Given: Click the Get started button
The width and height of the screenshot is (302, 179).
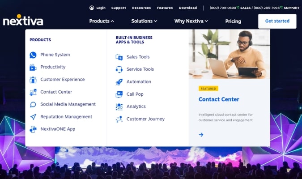Looking at the screenshot, I should tap(277, 21).
